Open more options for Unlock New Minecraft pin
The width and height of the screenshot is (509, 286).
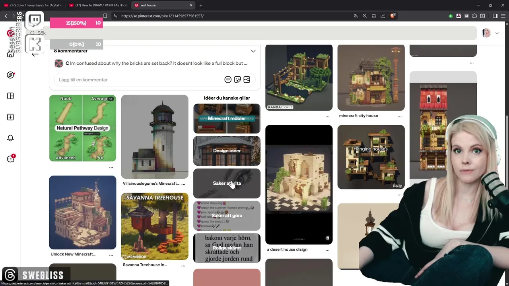[111, 255]
